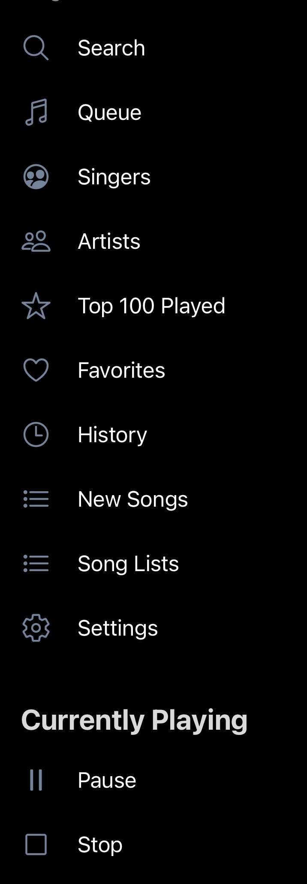The height and width of the screenshot is (884, 307).
Task: Open the Search menu item
Action: point(111,48)
